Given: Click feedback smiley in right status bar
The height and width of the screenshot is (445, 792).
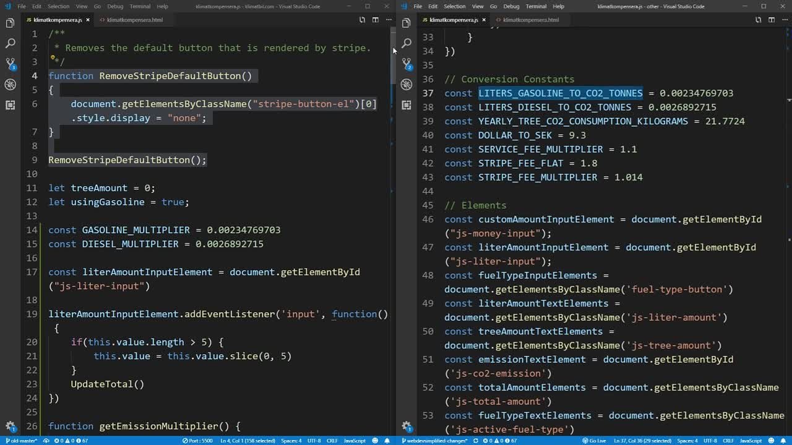Looking at the screenshot, I should [771, 441].
